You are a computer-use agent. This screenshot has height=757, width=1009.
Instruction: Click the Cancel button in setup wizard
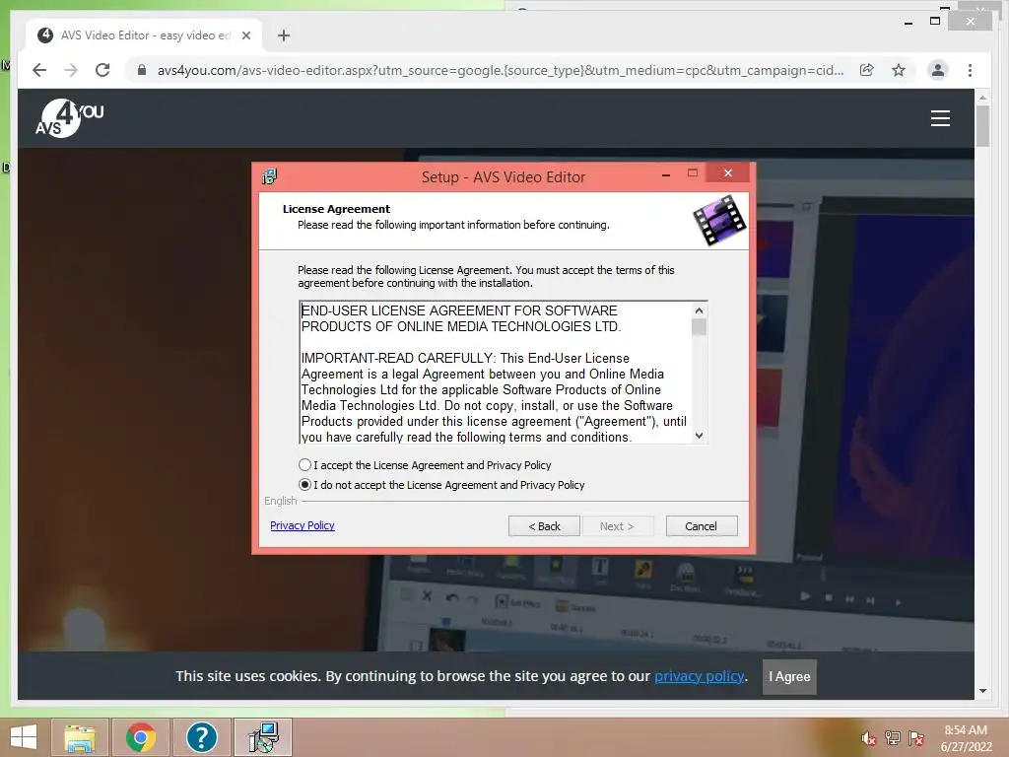pyautogui.click(x=702, y=526)
